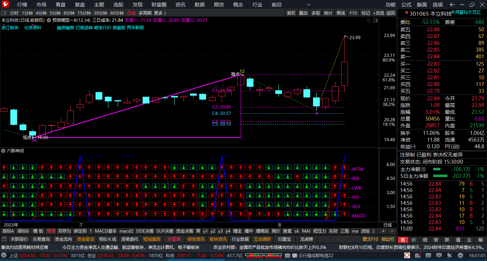Click the 上证 index in status bar

pyautogui.click(x=14, y=255)
